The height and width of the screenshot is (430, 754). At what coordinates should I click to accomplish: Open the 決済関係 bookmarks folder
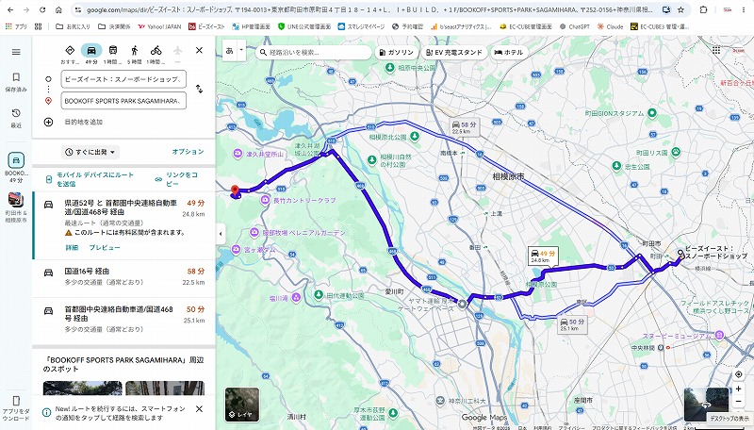(x=114, y=26)
